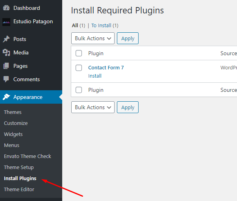Click the Posts pushpin icon

coord(6,39)
